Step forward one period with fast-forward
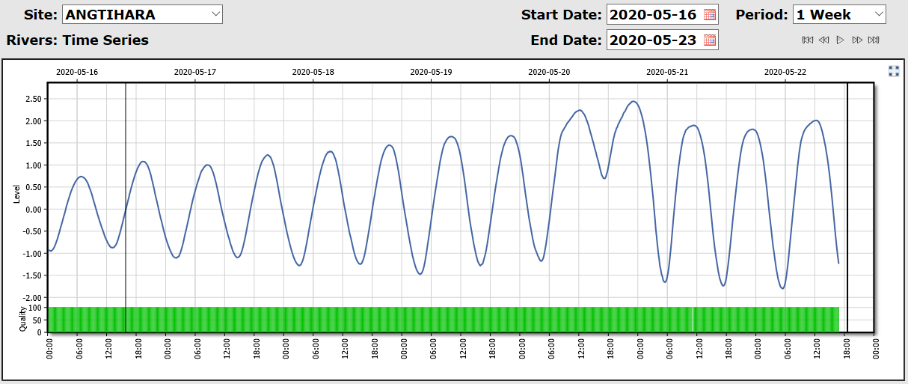The height and width of the screenshot is (384, 908). point(857,40)
